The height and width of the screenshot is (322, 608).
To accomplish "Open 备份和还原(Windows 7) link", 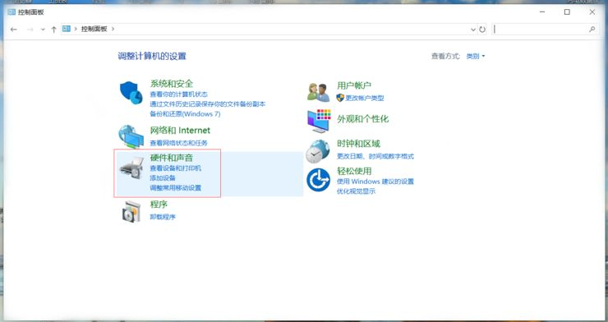I will [x=186, y=114].
